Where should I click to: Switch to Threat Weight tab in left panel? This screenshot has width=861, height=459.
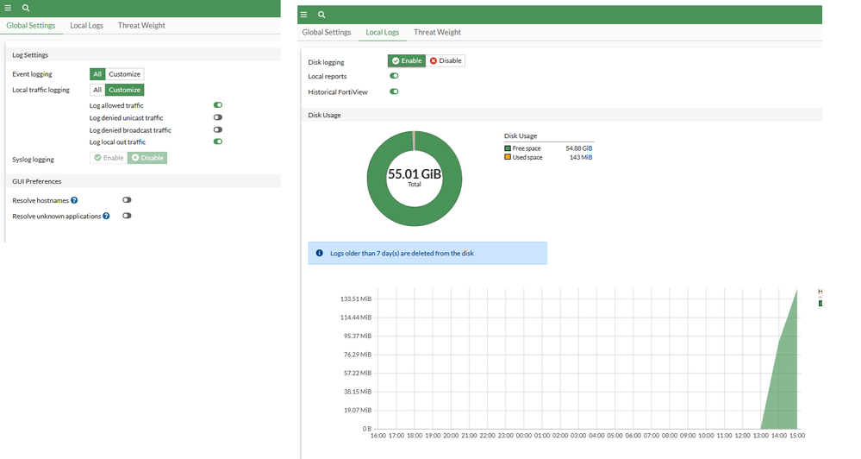click(141, 26)
